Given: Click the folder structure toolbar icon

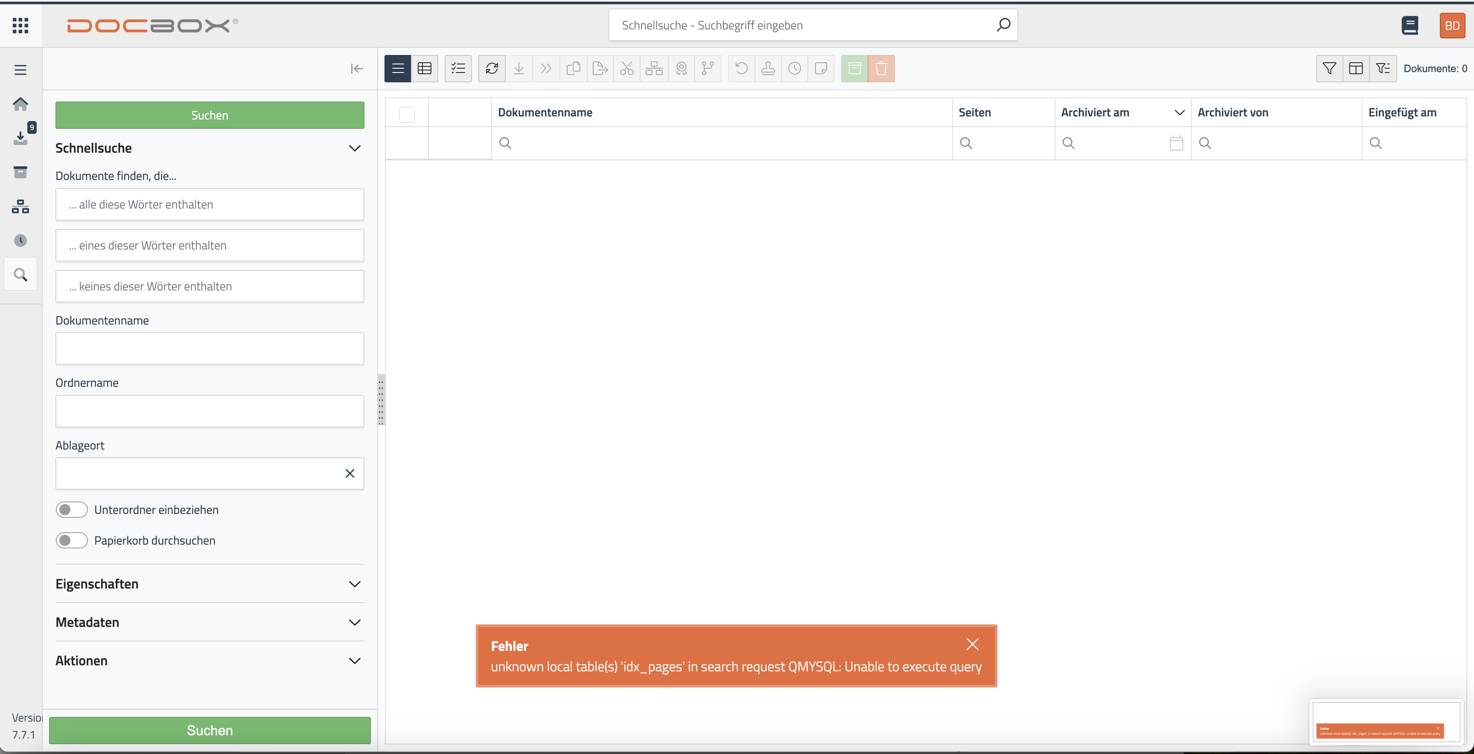Looking at the screenshot, I should [654, 69].
